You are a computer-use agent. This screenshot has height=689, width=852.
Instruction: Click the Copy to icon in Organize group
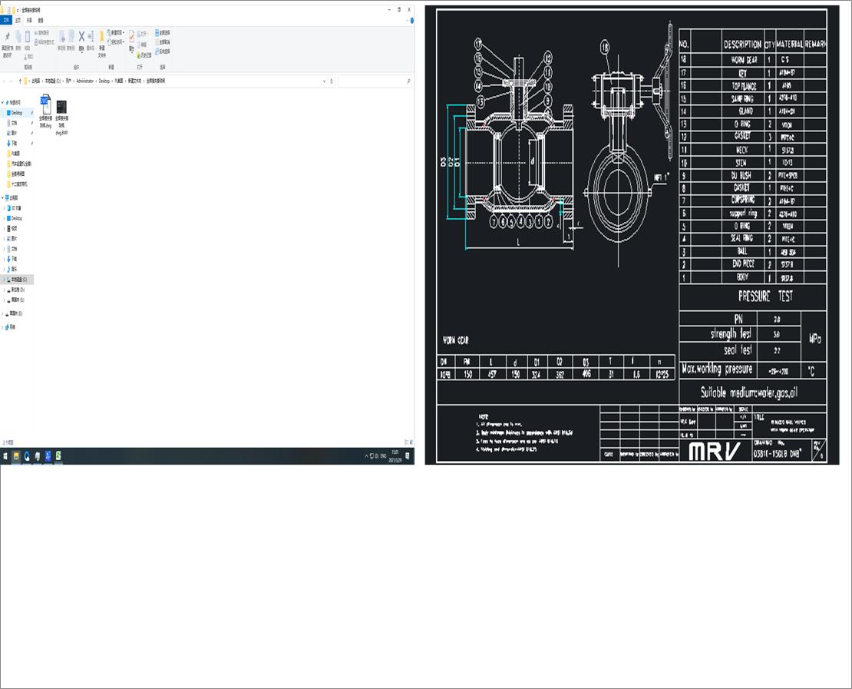[71, 36]
